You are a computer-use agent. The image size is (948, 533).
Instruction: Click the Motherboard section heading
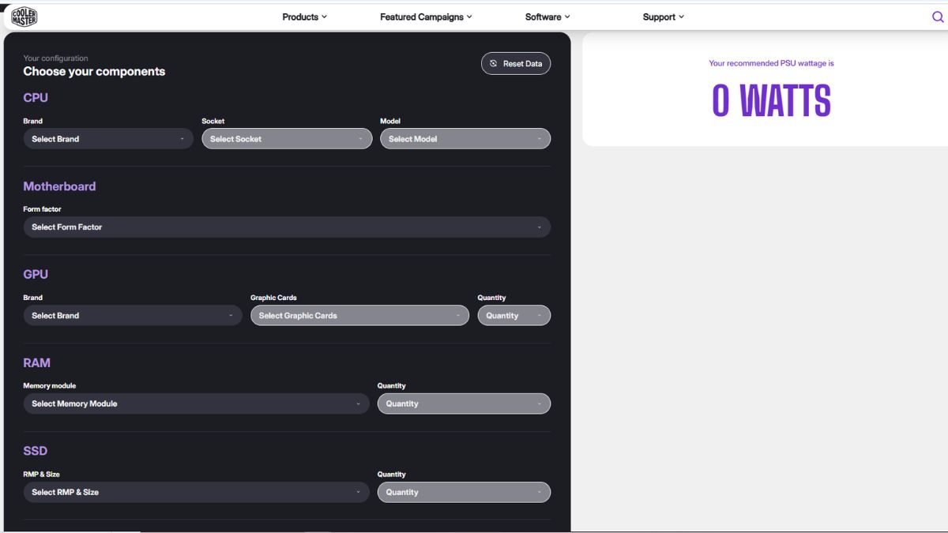tap(59, 186)
